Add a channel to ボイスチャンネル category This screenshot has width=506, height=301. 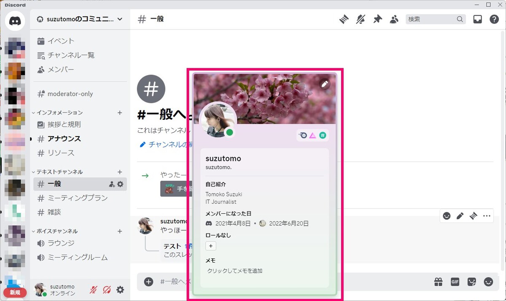click(x=120, y=231)
